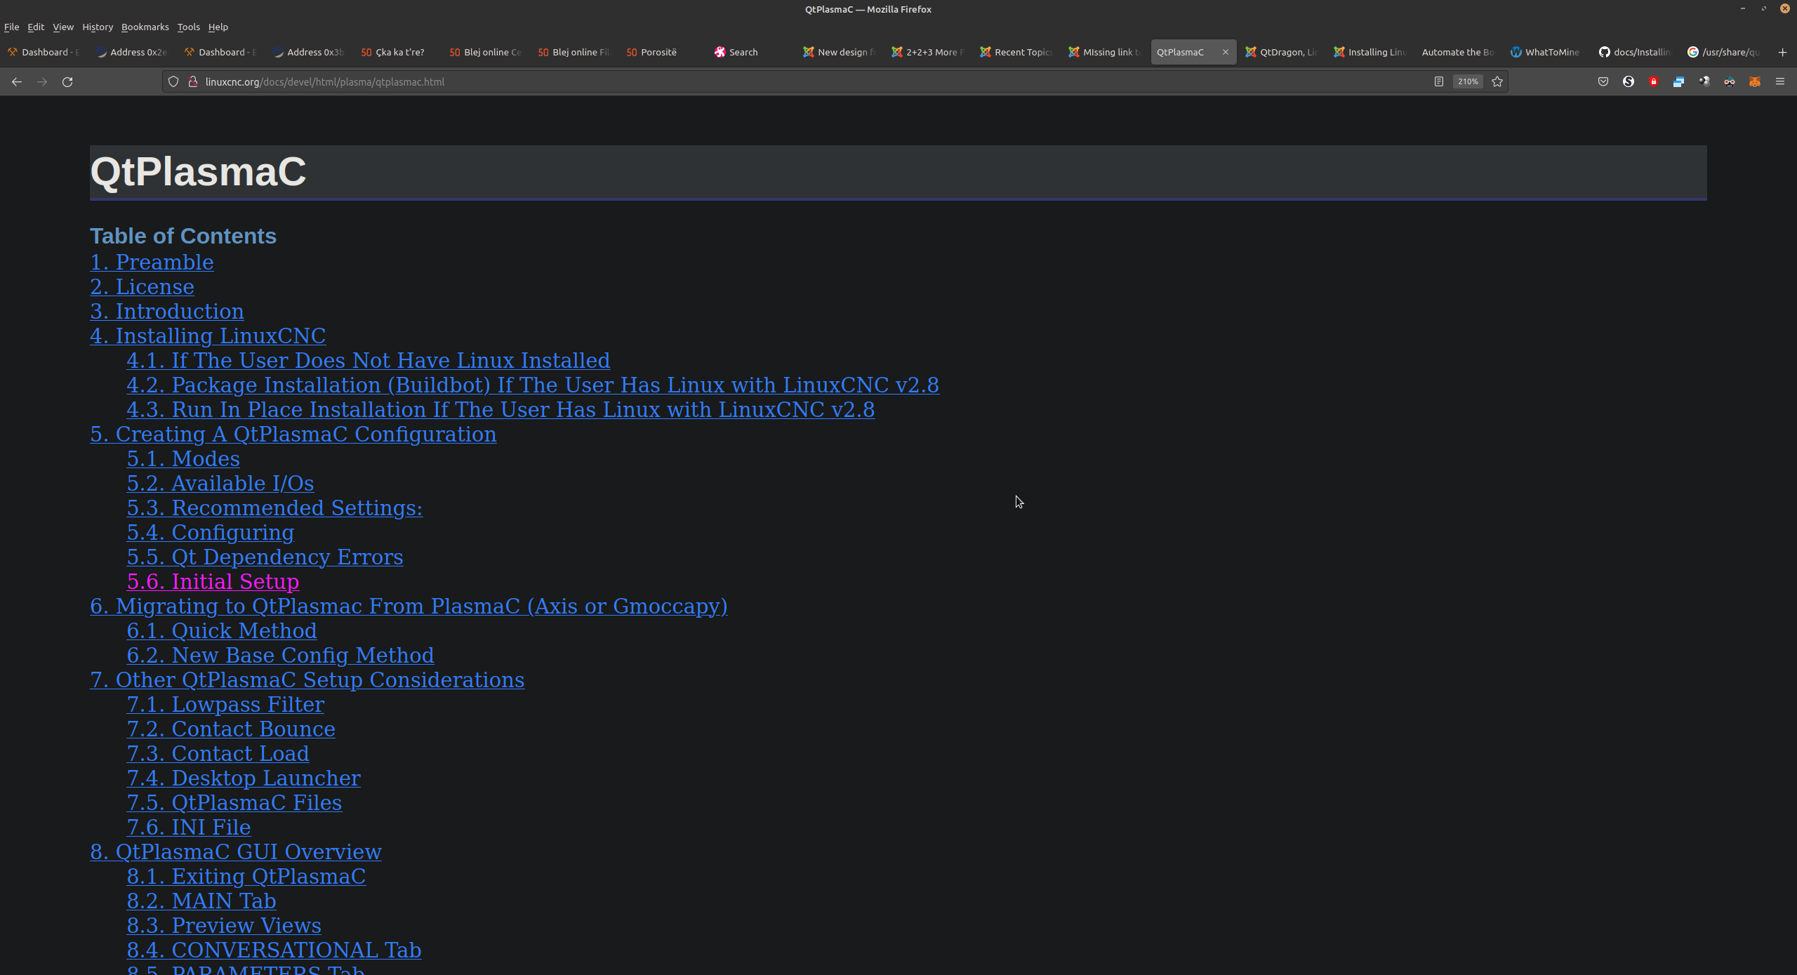Switch to the Search tab
The width and height of the screenshot is (1797, 975).
tap(752, 52)
